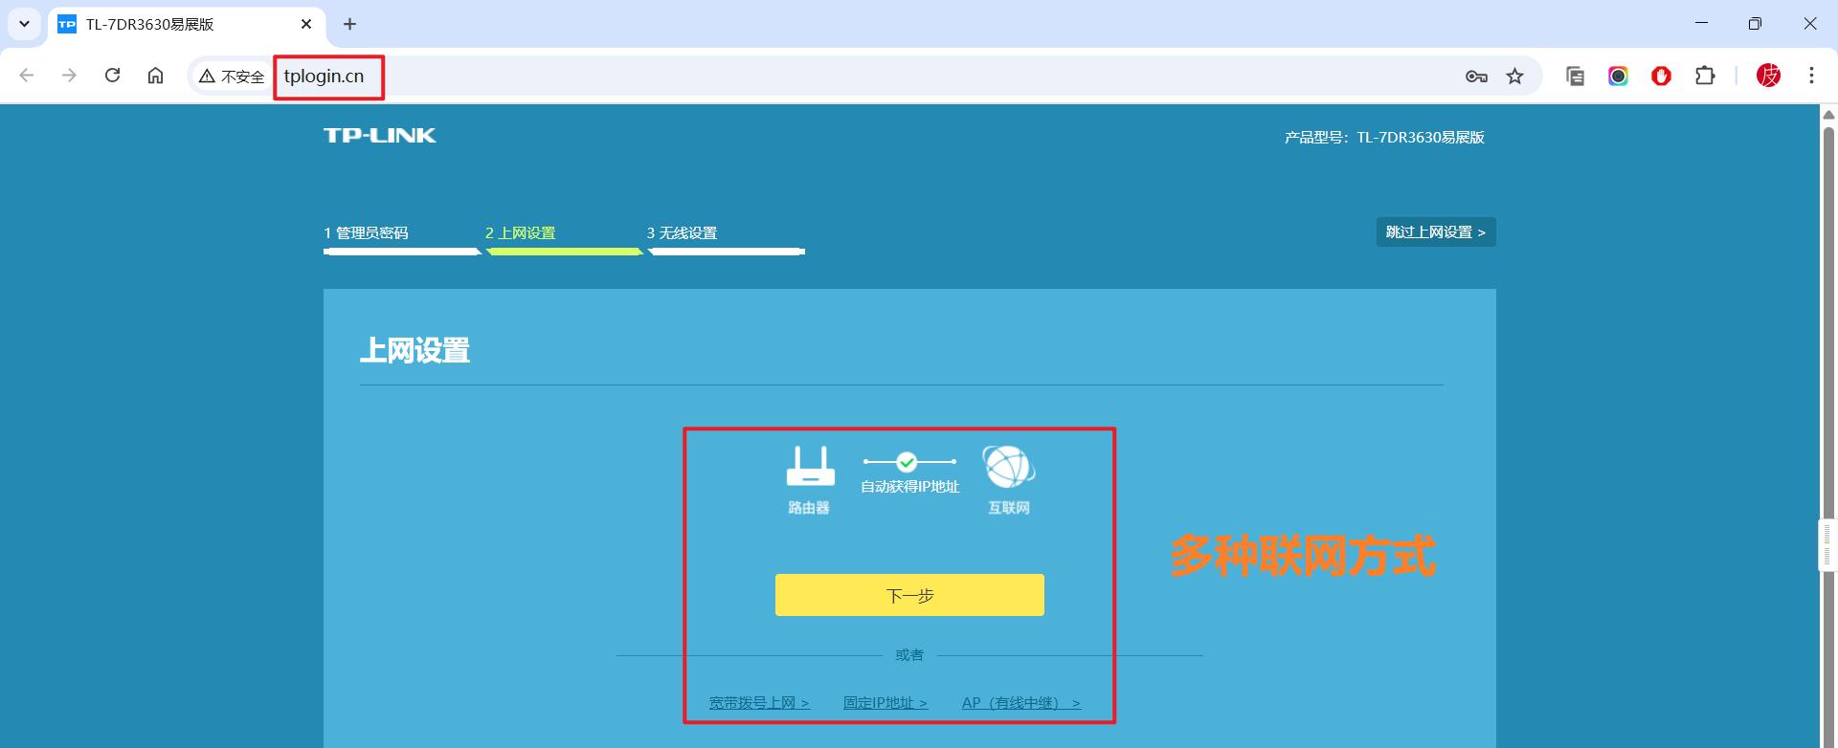1838x748 pixels.
Task: Click the router icon in connection diagram
Action: point(810,467)
